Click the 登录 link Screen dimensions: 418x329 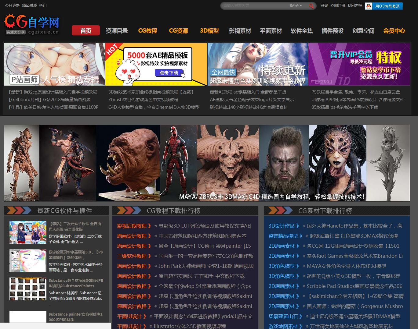pyautogui.click(x=324, y=5)
